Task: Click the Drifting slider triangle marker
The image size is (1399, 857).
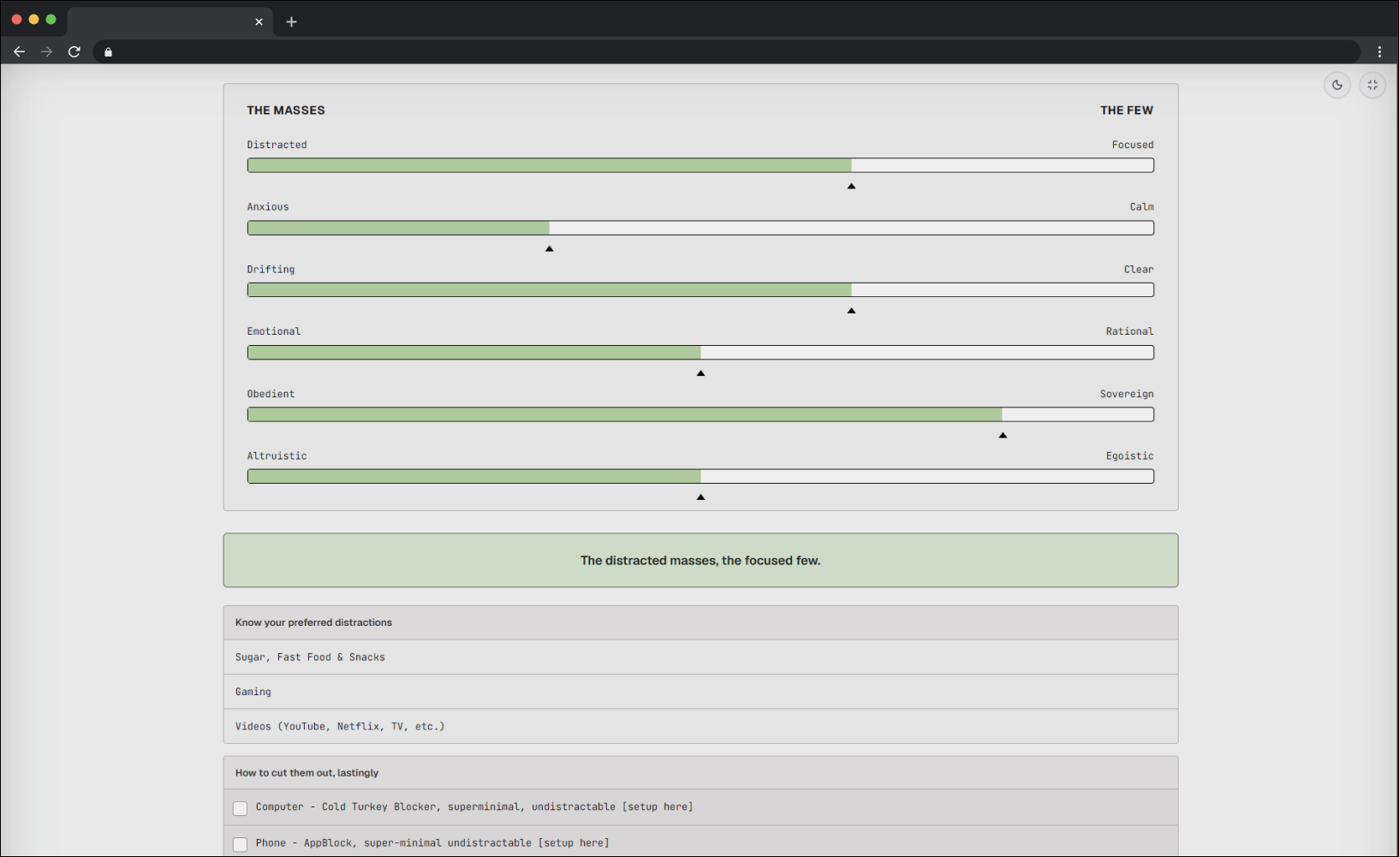Action: 851,311
